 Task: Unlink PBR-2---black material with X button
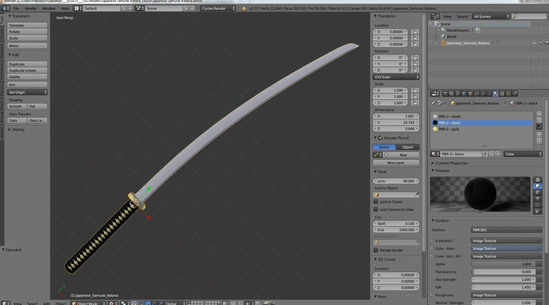pyautogui.click(x=498, y=154)
